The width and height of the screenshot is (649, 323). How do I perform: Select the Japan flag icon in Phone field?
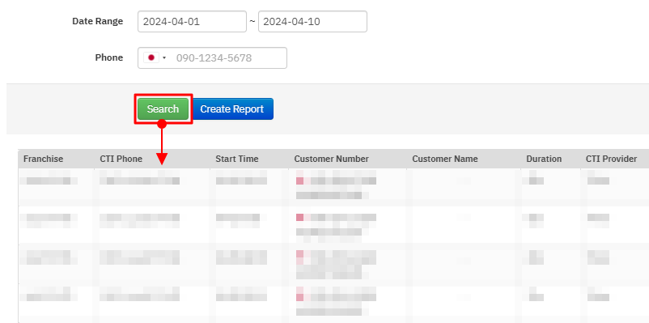pos(151,58)
